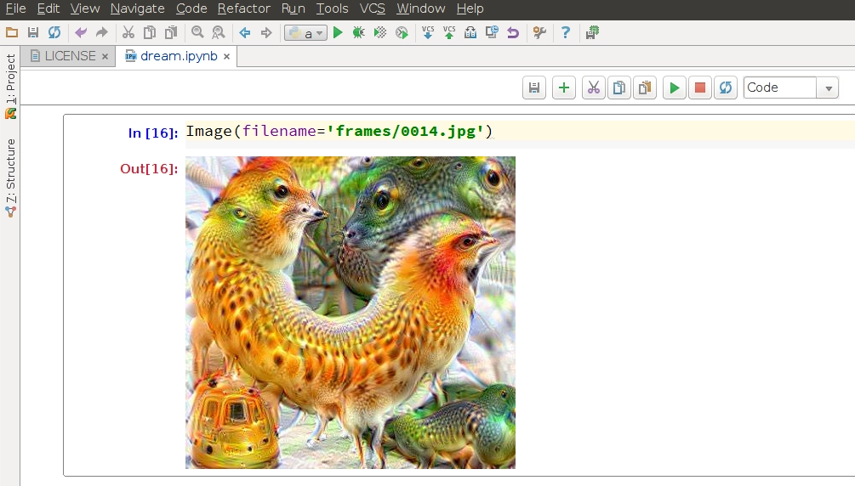
Task: Click the Copy icon in the main toolbar
Action: (150, 32)
